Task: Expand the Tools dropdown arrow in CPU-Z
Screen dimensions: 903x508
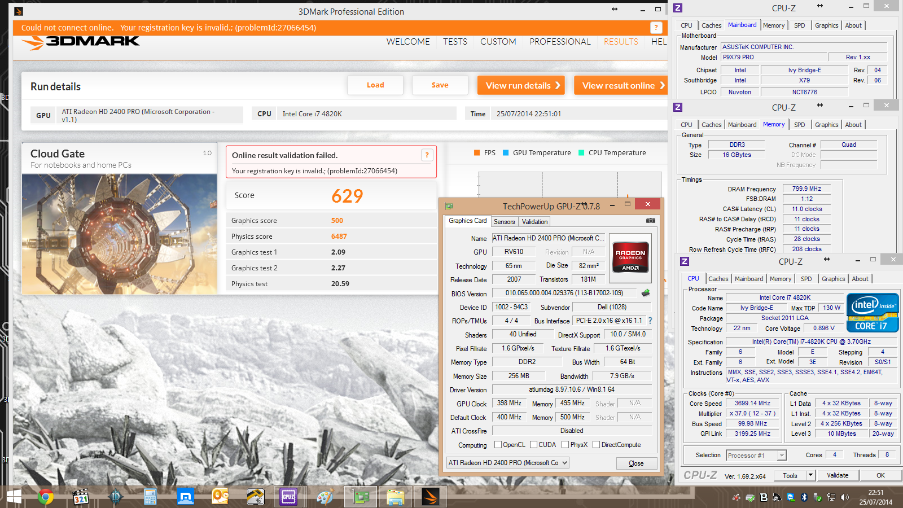Action: pos(810,475)
